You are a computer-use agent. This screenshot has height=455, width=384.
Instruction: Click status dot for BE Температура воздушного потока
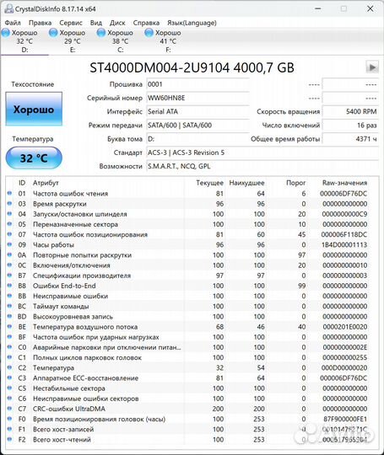coord(9,326)
